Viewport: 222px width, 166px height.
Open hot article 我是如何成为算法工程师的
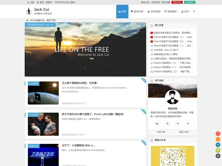173,33
